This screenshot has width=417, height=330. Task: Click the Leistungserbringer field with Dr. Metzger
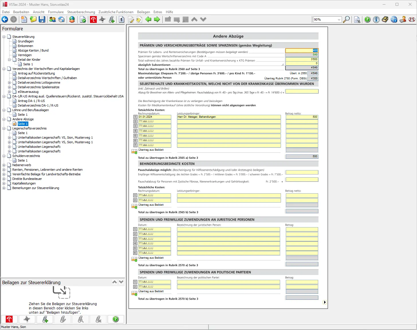229,117
